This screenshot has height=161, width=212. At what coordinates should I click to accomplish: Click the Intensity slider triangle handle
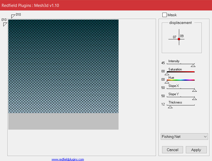coord(193,66)
